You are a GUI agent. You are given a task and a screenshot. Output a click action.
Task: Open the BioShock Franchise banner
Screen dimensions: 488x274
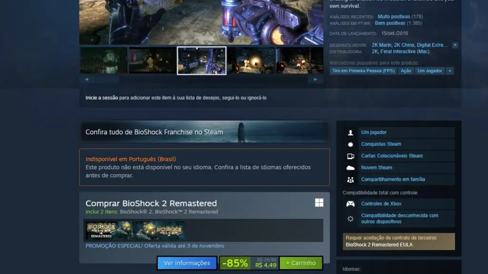204,132
